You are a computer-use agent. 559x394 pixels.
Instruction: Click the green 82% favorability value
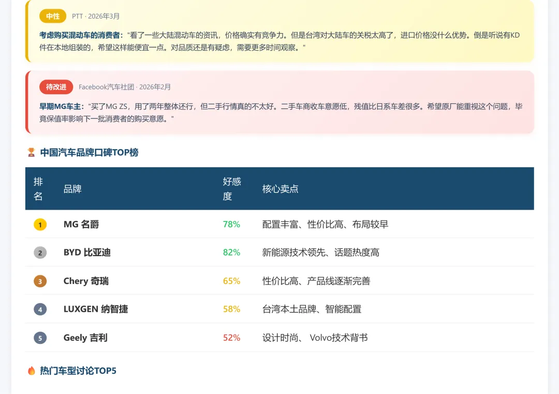(231, 253)
